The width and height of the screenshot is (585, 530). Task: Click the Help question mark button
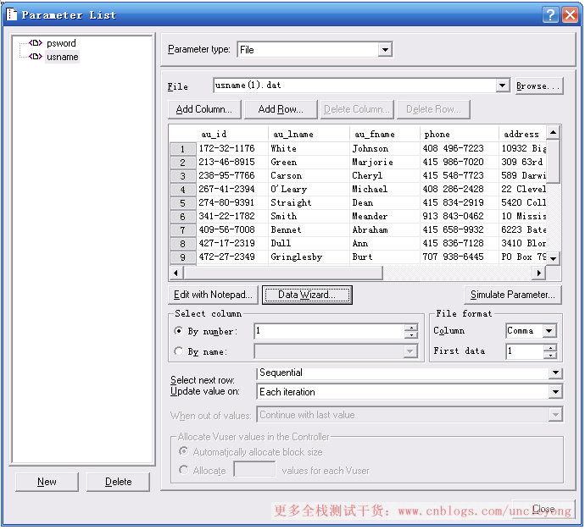(550, 15)
